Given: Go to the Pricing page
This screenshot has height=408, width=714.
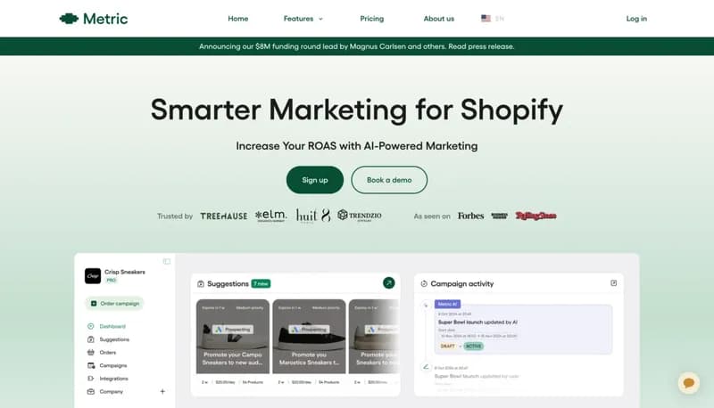Looking at the screenshot, I should pyautogui.click(x=372, y=19).
